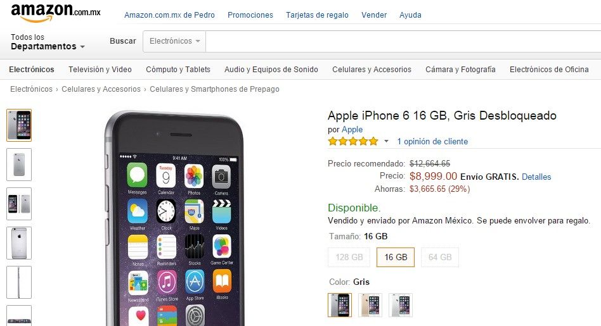Click the five-star rating icons
601x326 pixels.
[353, 142]
